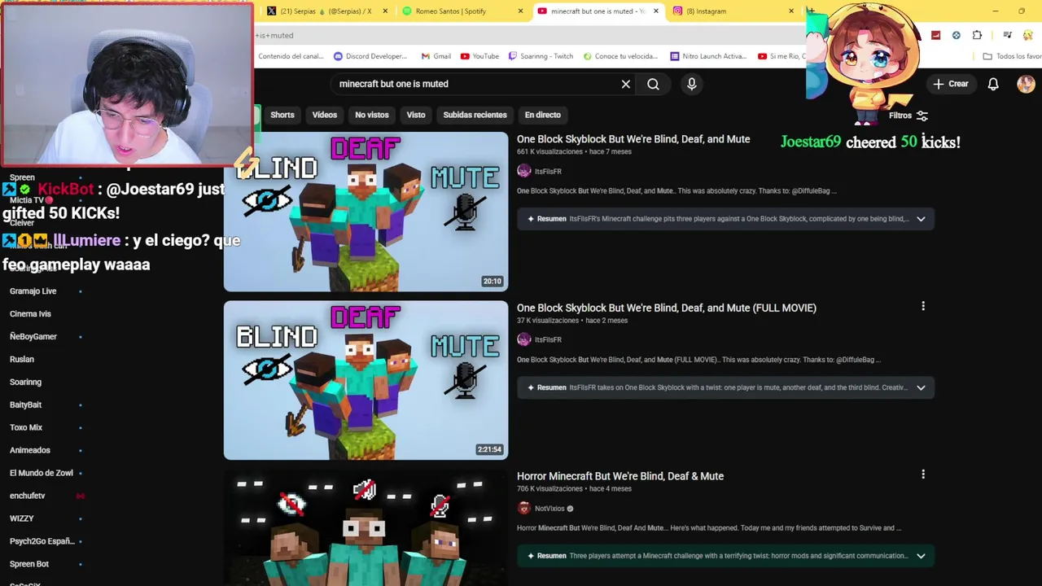
Task: Open the first One Block Skyblock video title
Action: coord(633,139)
